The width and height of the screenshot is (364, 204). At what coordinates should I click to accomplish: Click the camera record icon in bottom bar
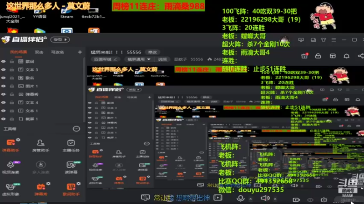point(296,199)
